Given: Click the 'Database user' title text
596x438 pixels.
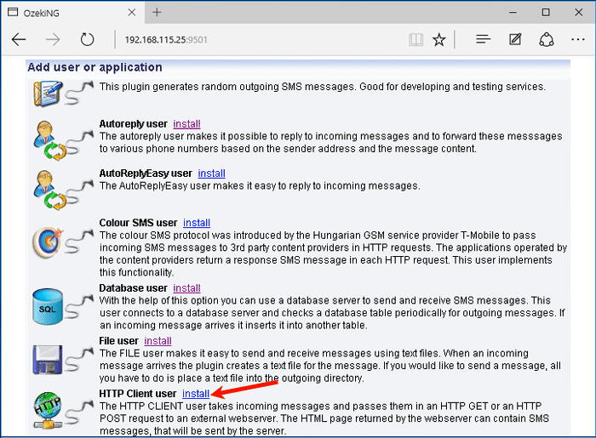Looking at the screenshot, I should pyautogui.click(x=133, y=288).
